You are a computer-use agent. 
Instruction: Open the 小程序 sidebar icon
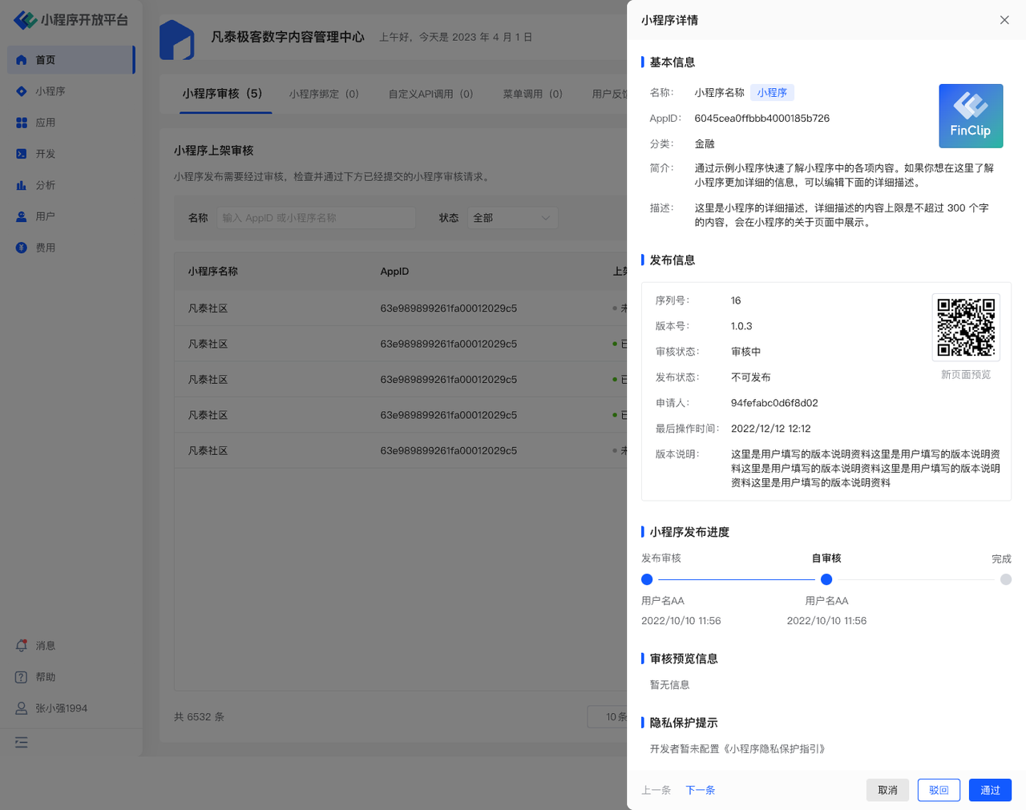(x=22, y=91)
